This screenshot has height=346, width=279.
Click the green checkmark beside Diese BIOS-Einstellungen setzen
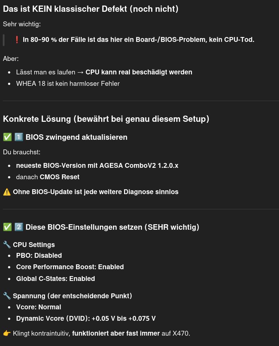click(x=7, y=227)
